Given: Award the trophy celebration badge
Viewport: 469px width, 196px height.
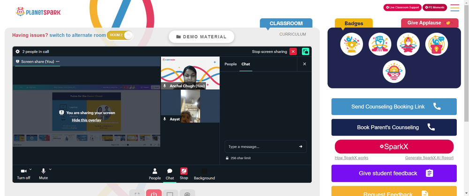Looking at the screenshot, I should 351,44.
